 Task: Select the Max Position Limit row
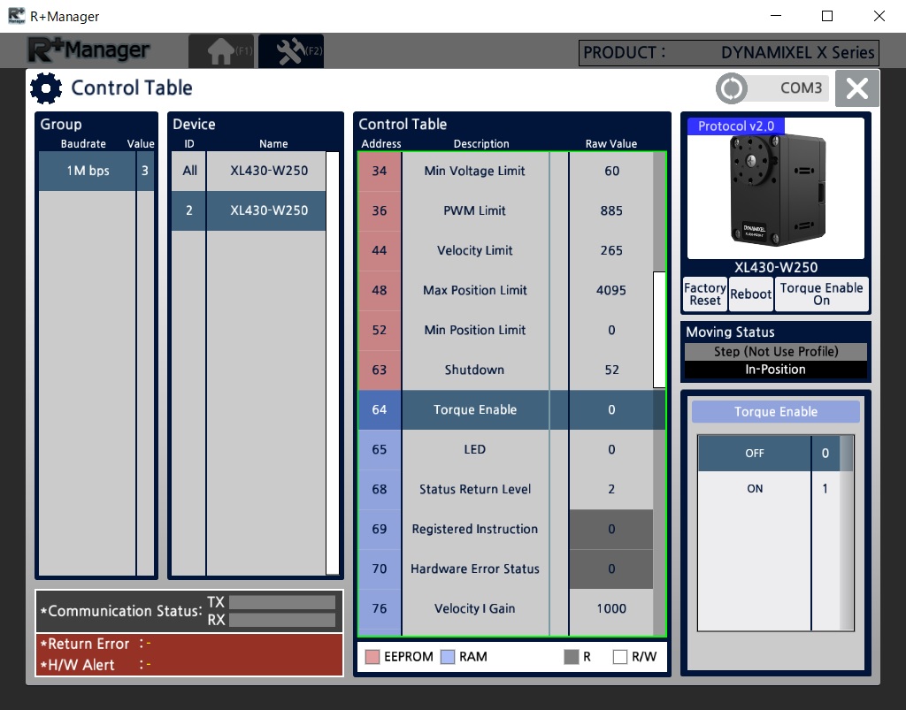click(505, 290)
